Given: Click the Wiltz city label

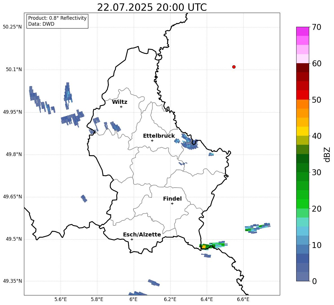Looking at the screenshot, I should [120, 102].
